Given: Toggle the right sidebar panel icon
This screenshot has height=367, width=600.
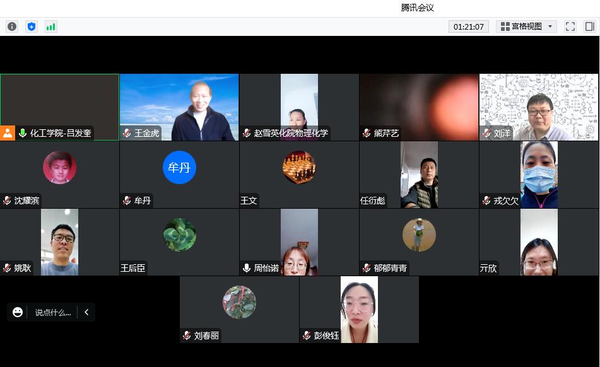Looking at the screenshot, I should point(590,26).
